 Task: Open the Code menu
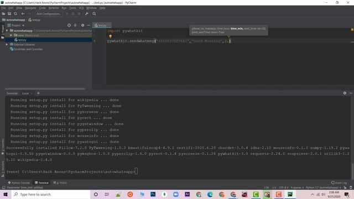click(42, 8)
